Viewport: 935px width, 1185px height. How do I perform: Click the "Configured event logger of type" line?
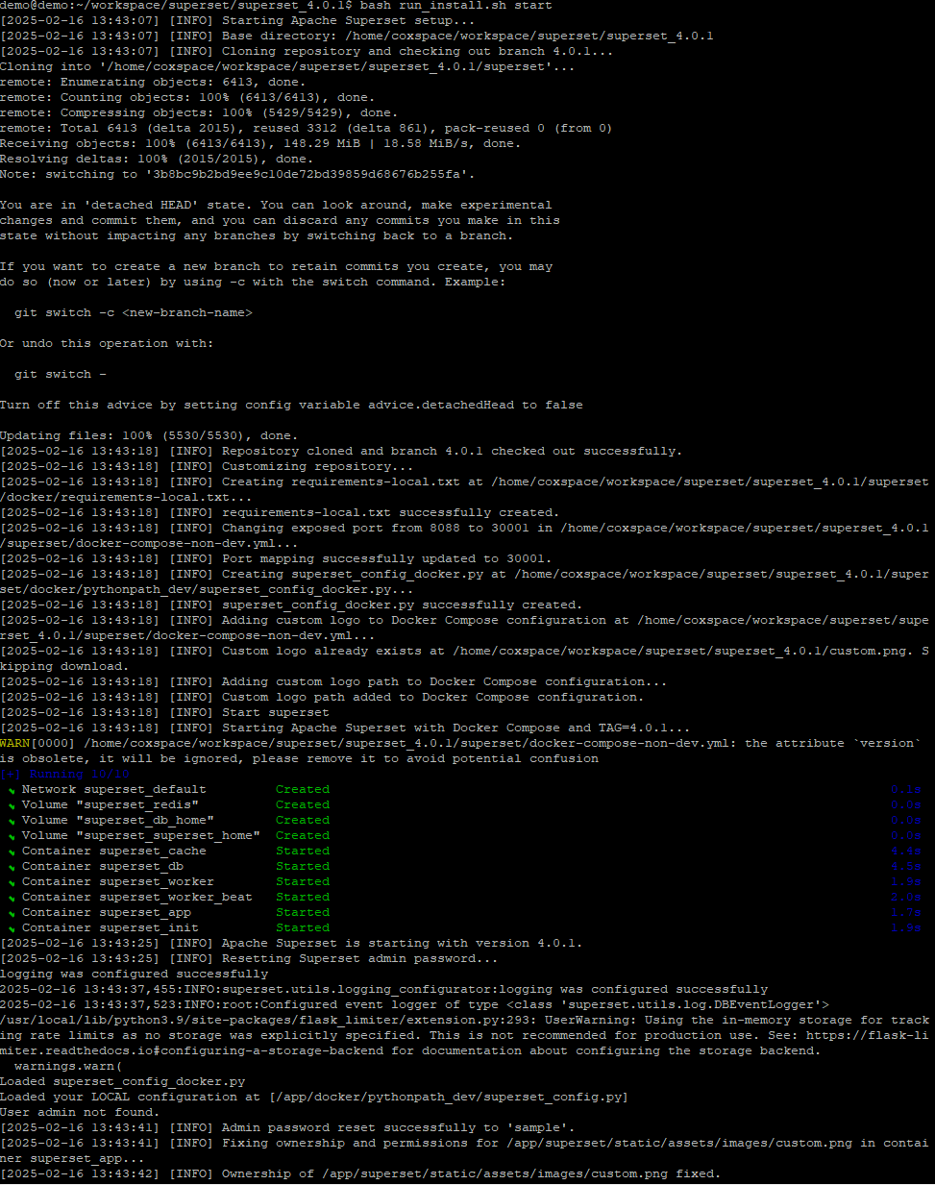point(414,1005)
